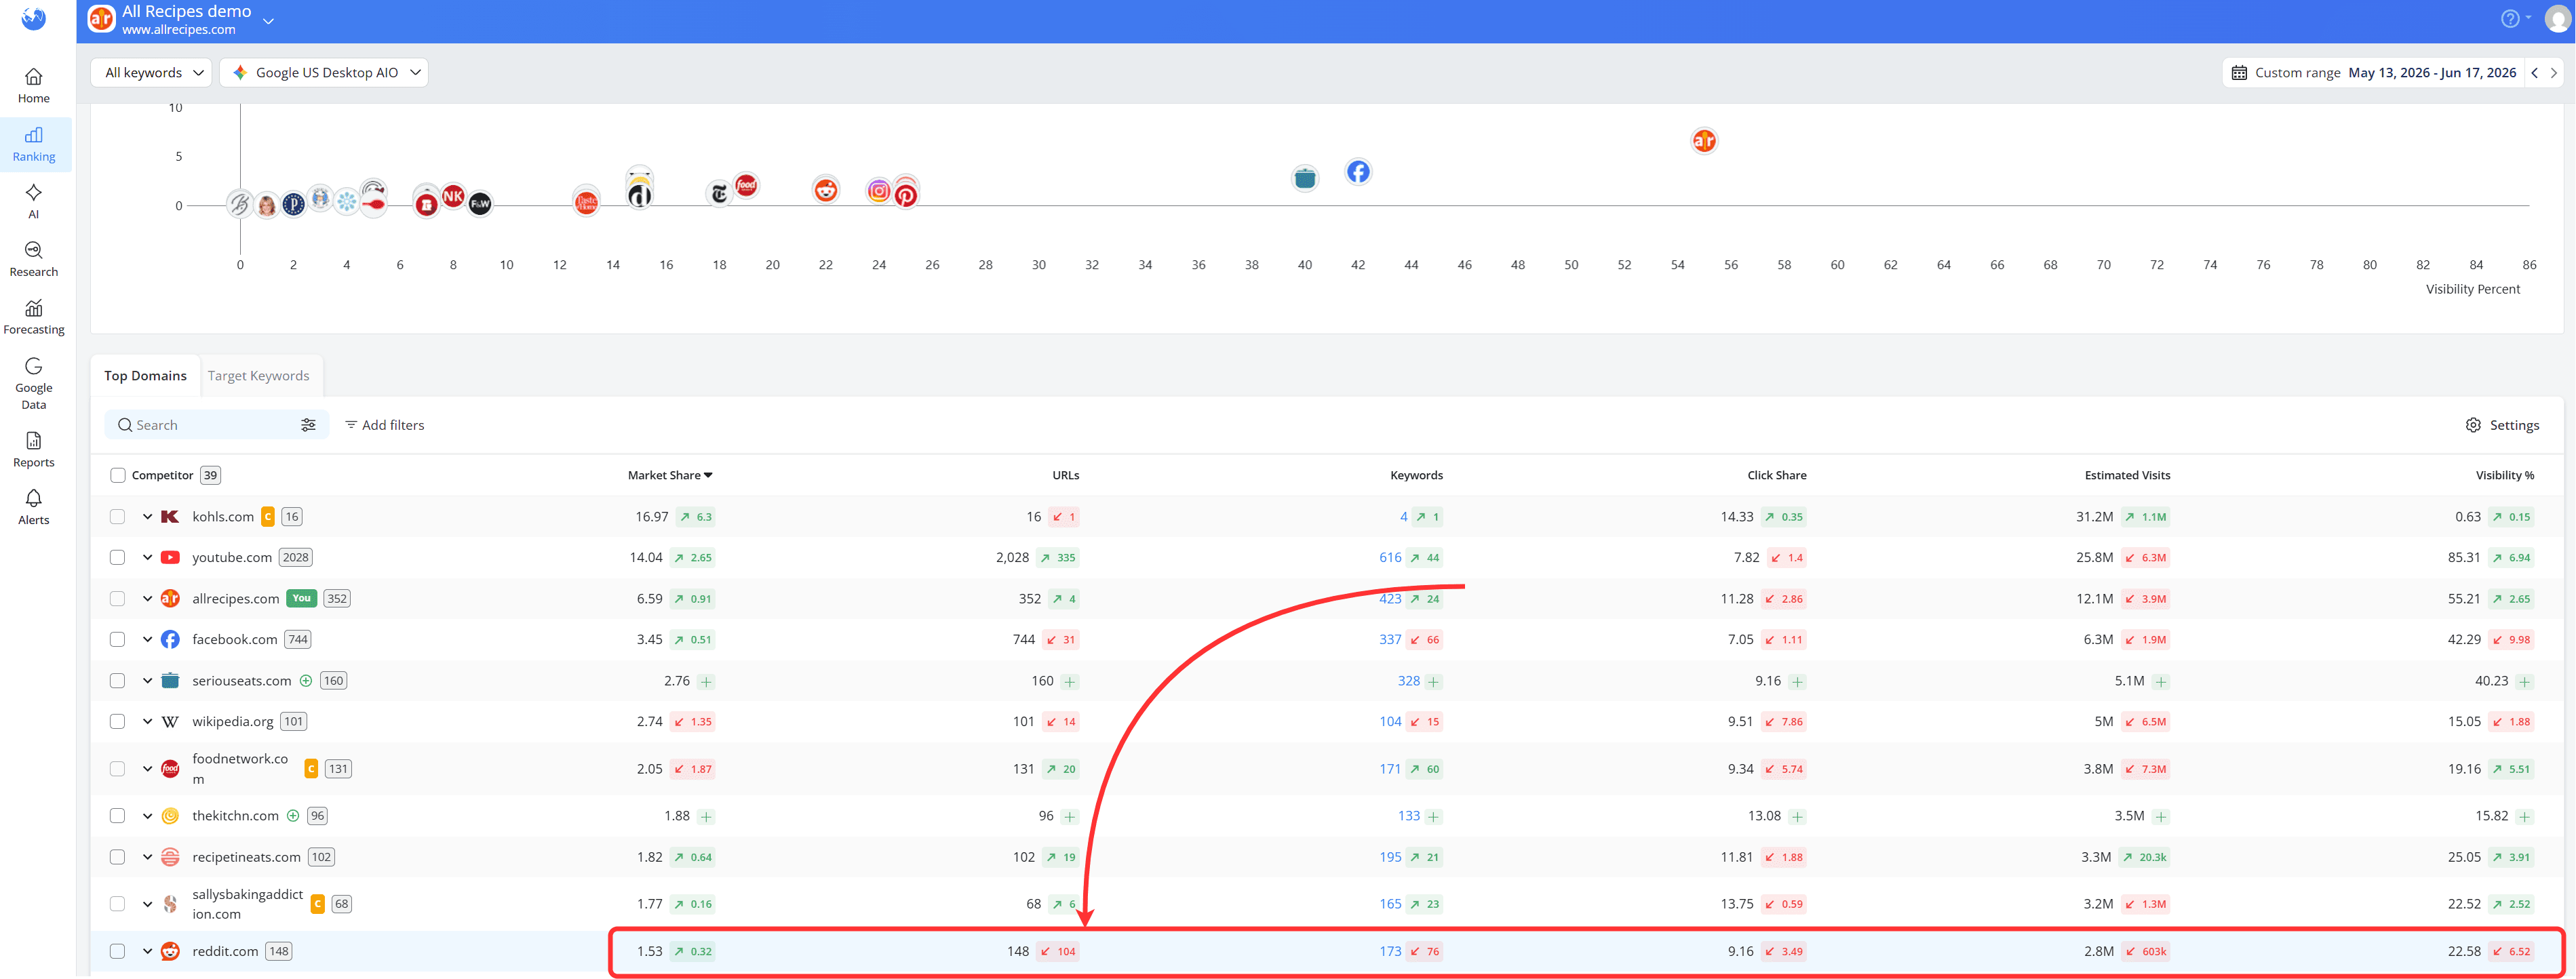This screenshot has width=2576, height=979.
Task: Click the URLs column header
Action: pyautogui.click(x=1065, y=476)
